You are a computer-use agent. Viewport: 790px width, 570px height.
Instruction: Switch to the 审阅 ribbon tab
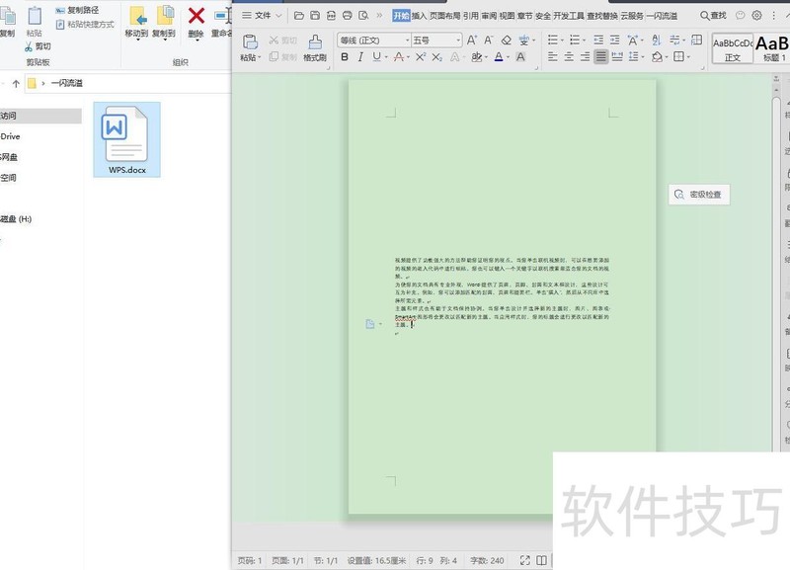pyautogui.click(x=489, y=16)
